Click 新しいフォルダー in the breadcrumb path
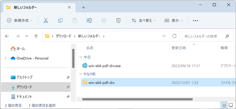 coord(89,36)
